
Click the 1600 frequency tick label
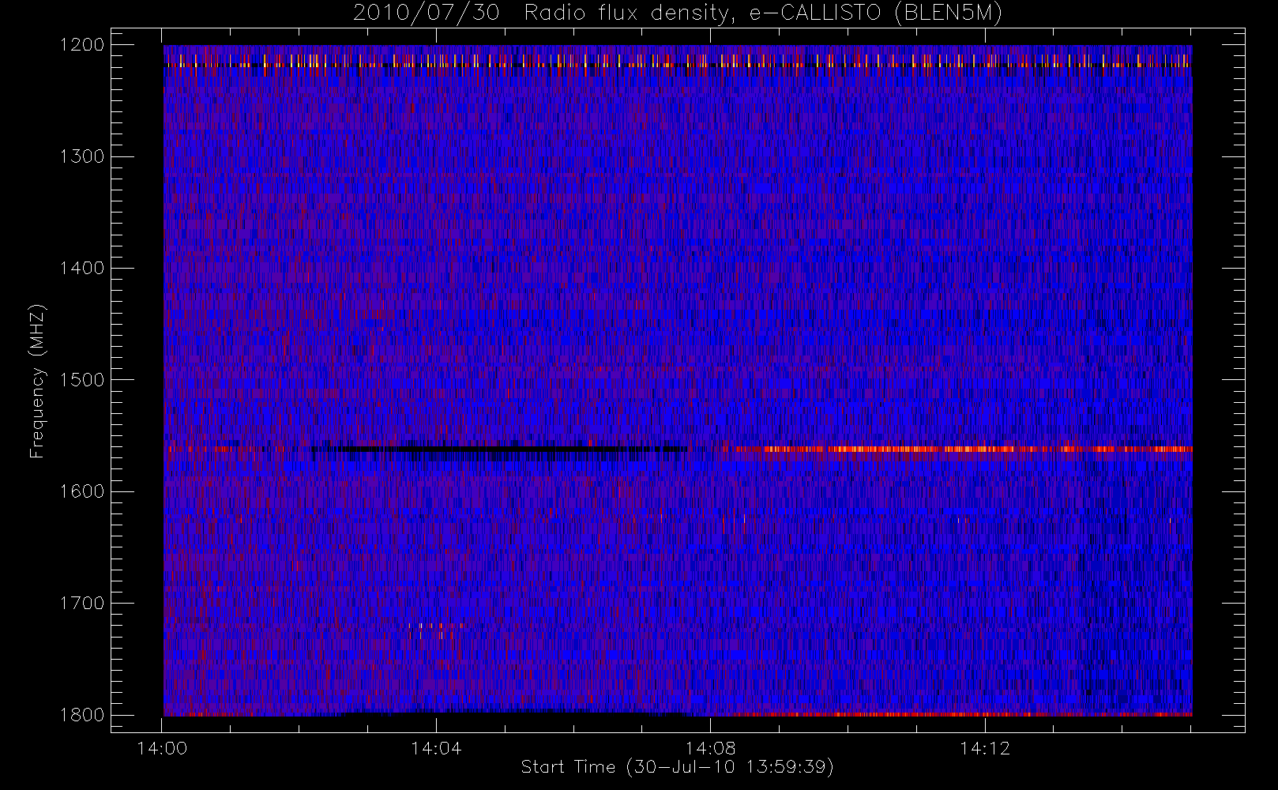[82, 491]
